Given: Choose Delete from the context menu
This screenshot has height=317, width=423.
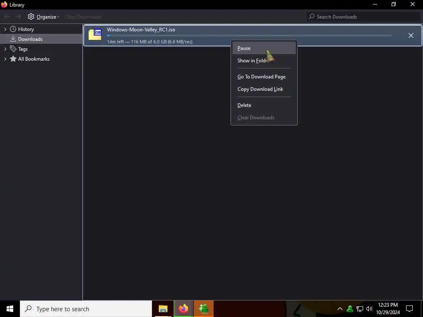Looking at the screenshot, I should [264, 105].
